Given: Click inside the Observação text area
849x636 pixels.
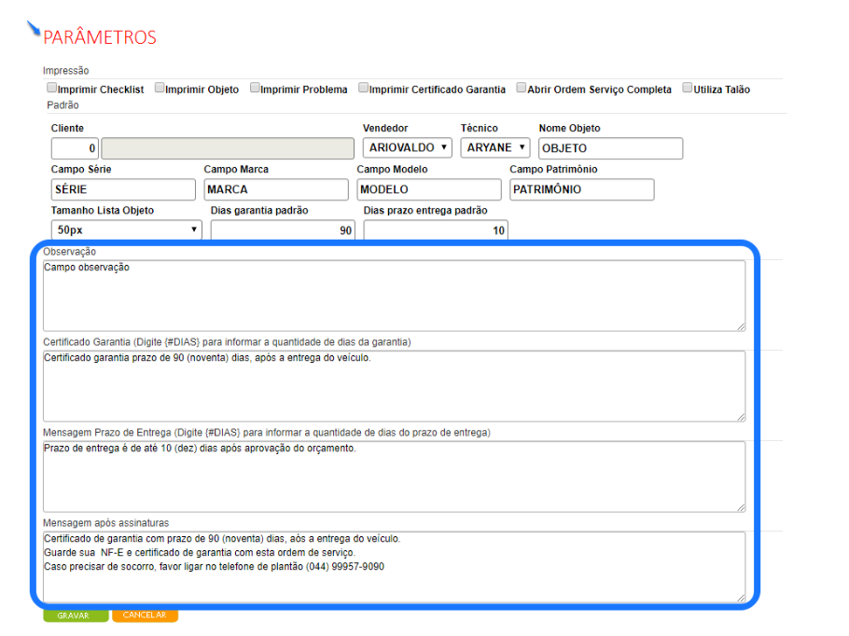Looking at the screenshot, I should point(394,295).
